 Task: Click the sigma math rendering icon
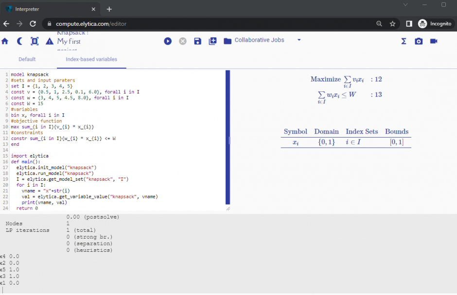tap(404, 41)
